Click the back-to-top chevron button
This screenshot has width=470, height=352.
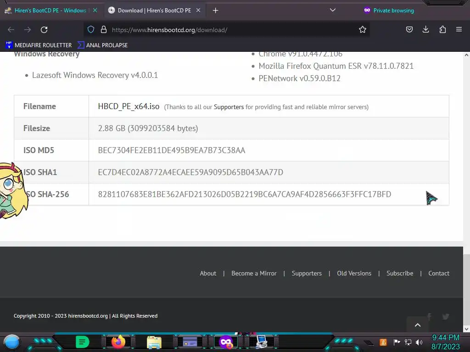click(418, 324)
